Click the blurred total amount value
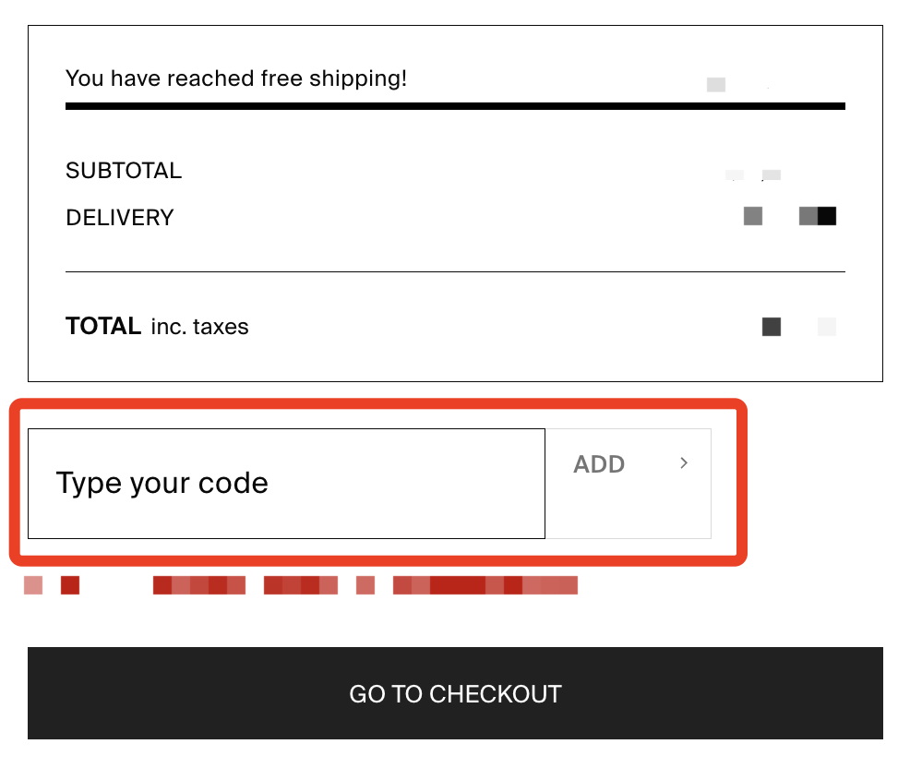This screenshot has width=910, height=768. 799,327
